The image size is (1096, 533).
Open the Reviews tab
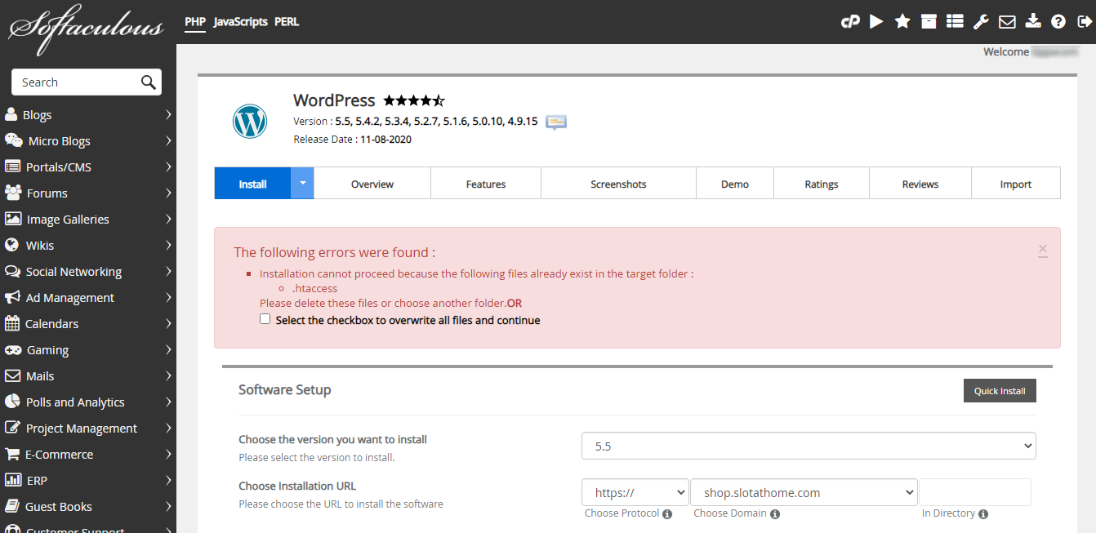click(920, 184)
